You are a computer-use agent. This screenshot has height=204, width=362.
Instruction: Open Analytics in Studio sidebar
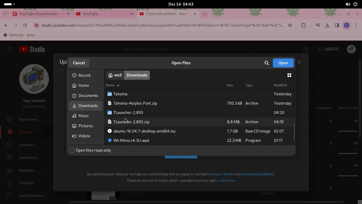pyautogui.click(x=27, y=145)
